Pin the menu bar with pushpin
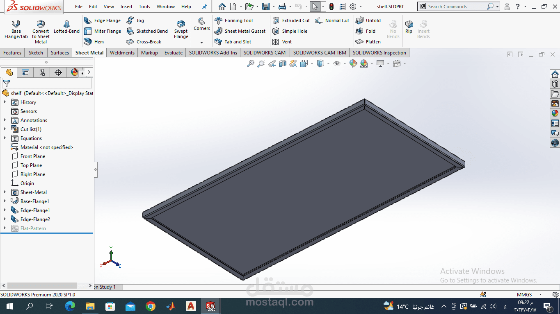This screenshot has height=314, width=560. 204,7
